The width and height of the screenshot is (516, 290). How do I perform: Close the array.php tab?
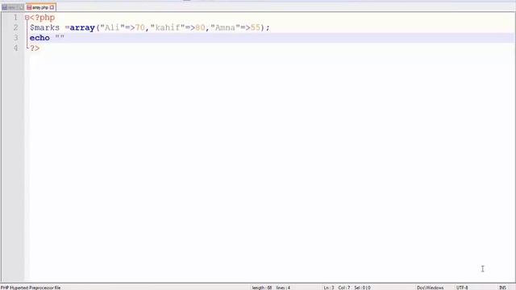52,7
